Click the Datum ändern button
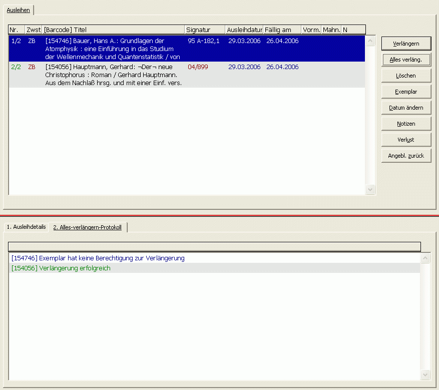439x390 pixels. 406,108
